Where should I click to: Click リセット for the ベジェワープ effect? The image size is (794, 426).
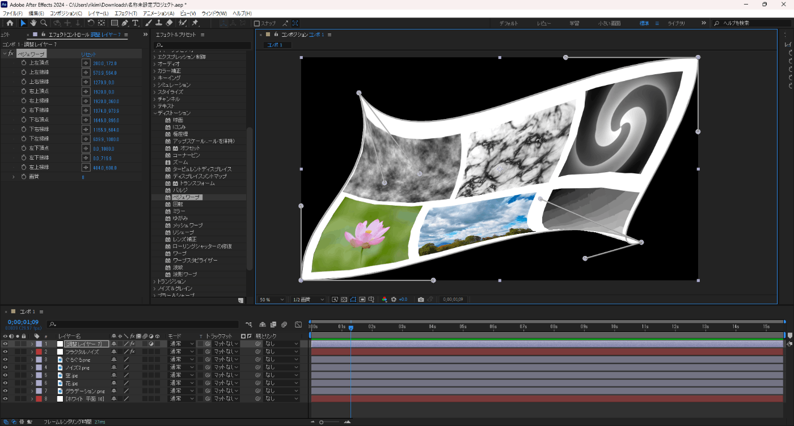(x=88, y=54)
